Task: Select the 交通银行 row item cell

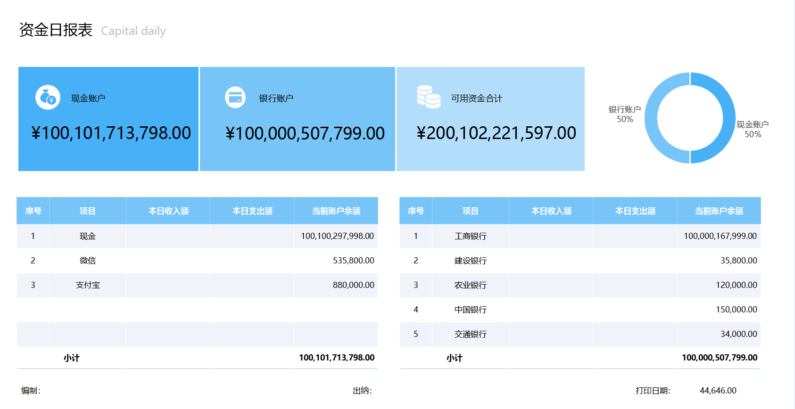Action: 471,334
